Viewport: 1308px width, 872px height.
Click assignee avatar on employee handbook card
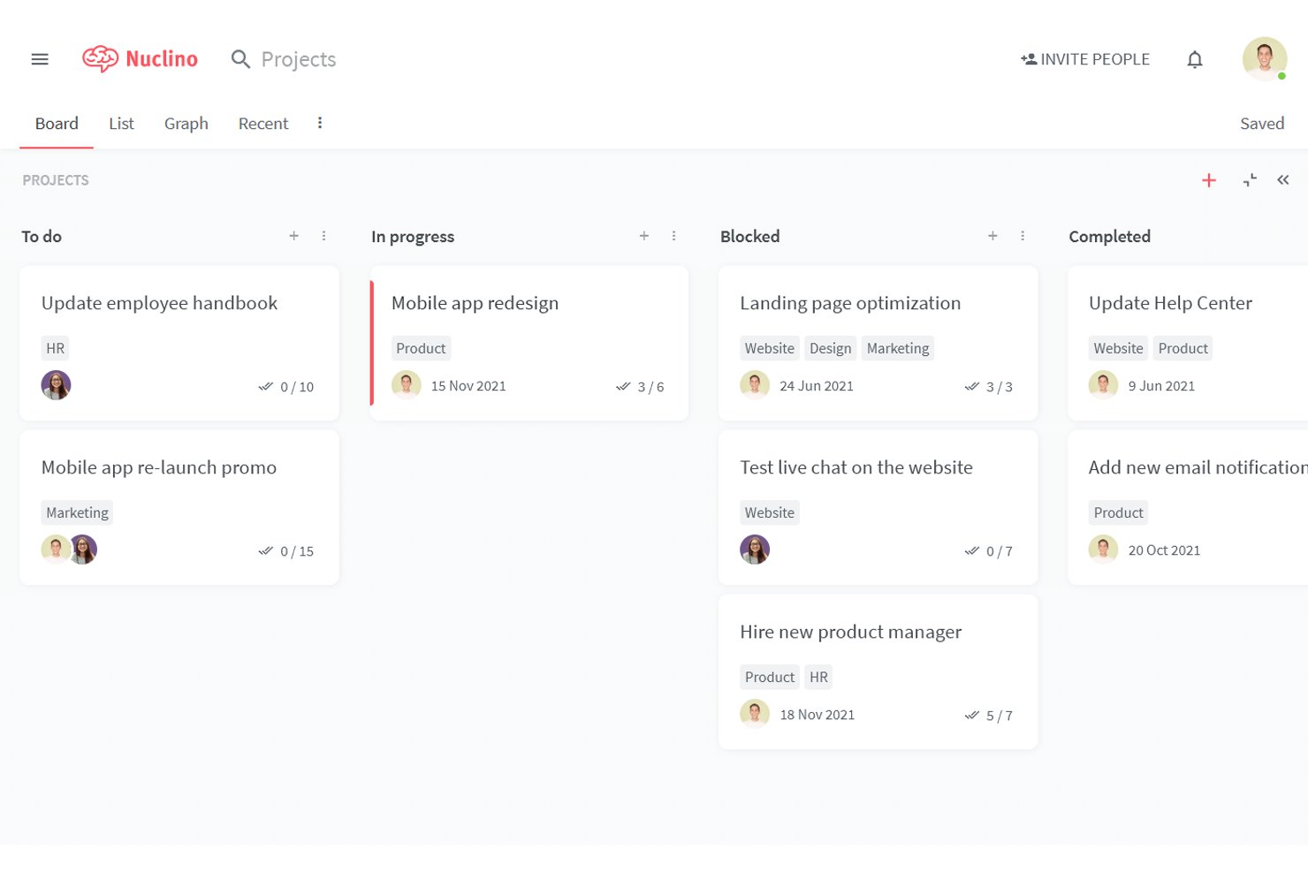point(56,385)
